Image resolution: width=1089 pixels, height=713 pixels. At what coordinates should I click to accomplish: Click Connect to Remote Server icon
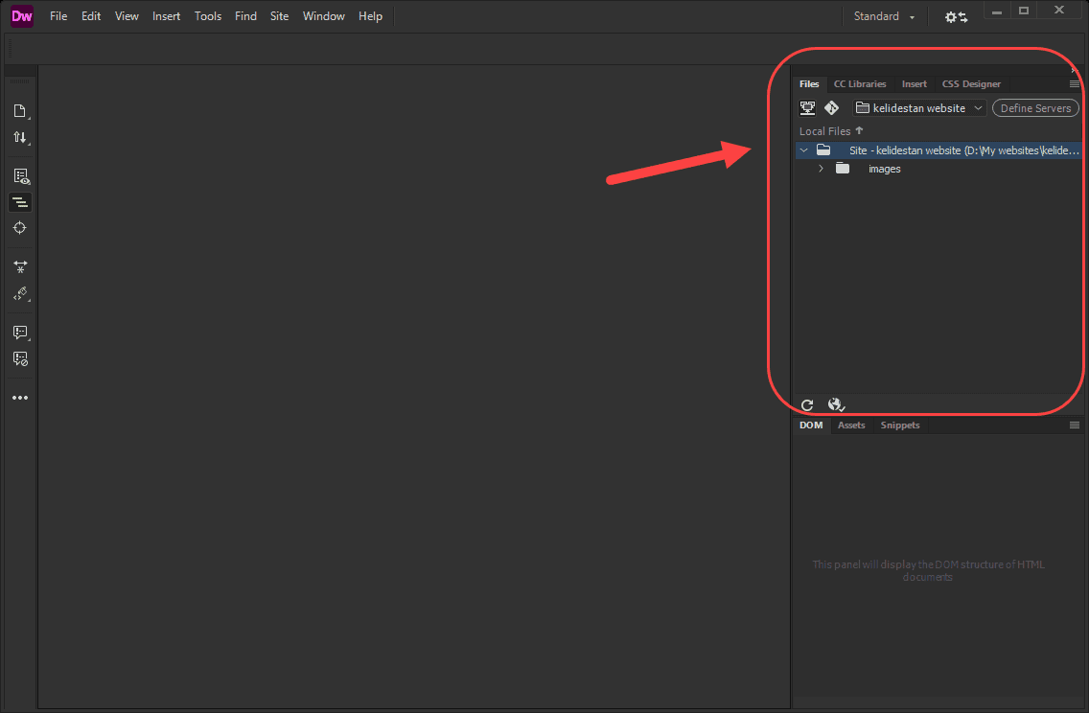pyautogui.click(x=807, y=107)
